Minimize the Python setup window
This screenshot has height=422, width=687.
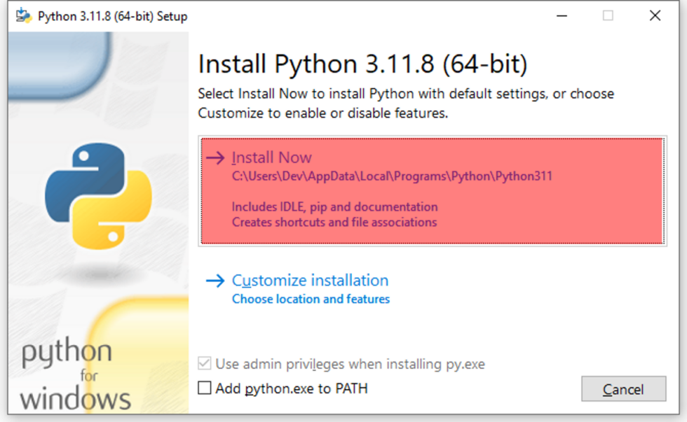562,15
